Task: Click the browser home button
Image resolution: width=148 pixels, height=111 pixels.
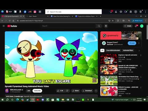Action: point(13,21)
